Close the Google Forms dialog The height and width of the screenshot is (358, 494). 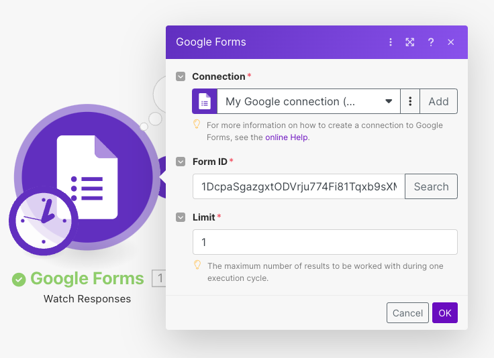[x=451, y=42]
